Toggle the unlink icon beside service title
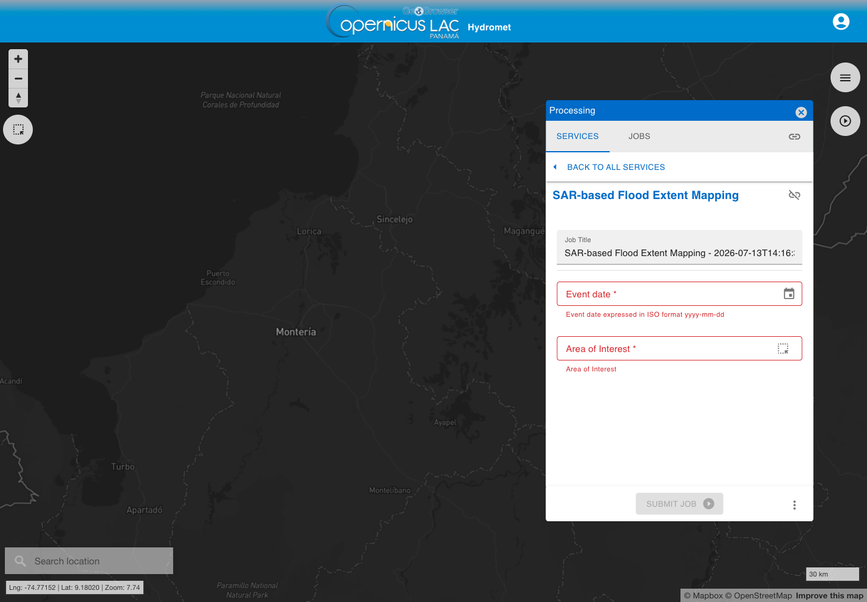Image resolution: width=867 pixels, height=602 pixels. tap(794, 195)
